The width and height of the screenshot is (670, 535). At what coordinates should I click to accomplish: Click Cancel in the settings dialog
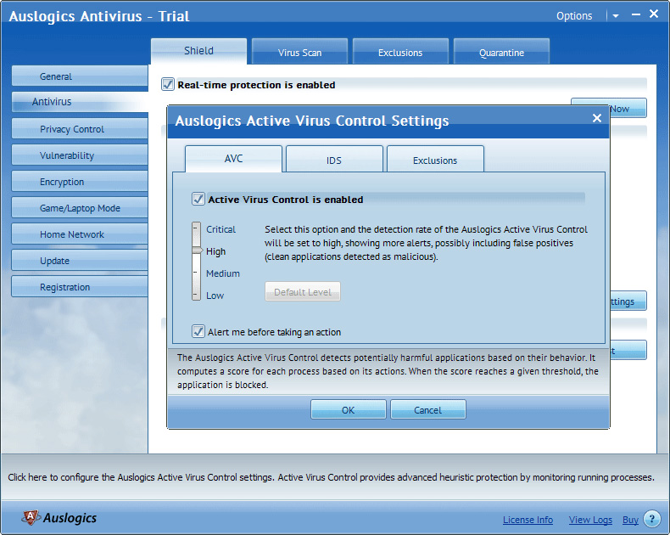pos(427,409)
